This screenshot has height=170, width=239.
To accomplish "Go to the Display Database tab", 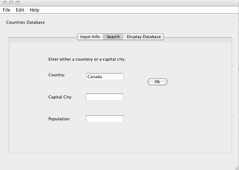I will coord(144,37).
